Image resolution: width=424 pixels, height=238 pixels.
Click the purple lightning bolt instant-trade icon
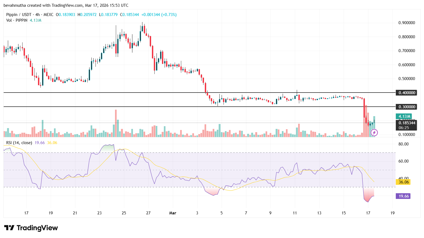point(374,132)
